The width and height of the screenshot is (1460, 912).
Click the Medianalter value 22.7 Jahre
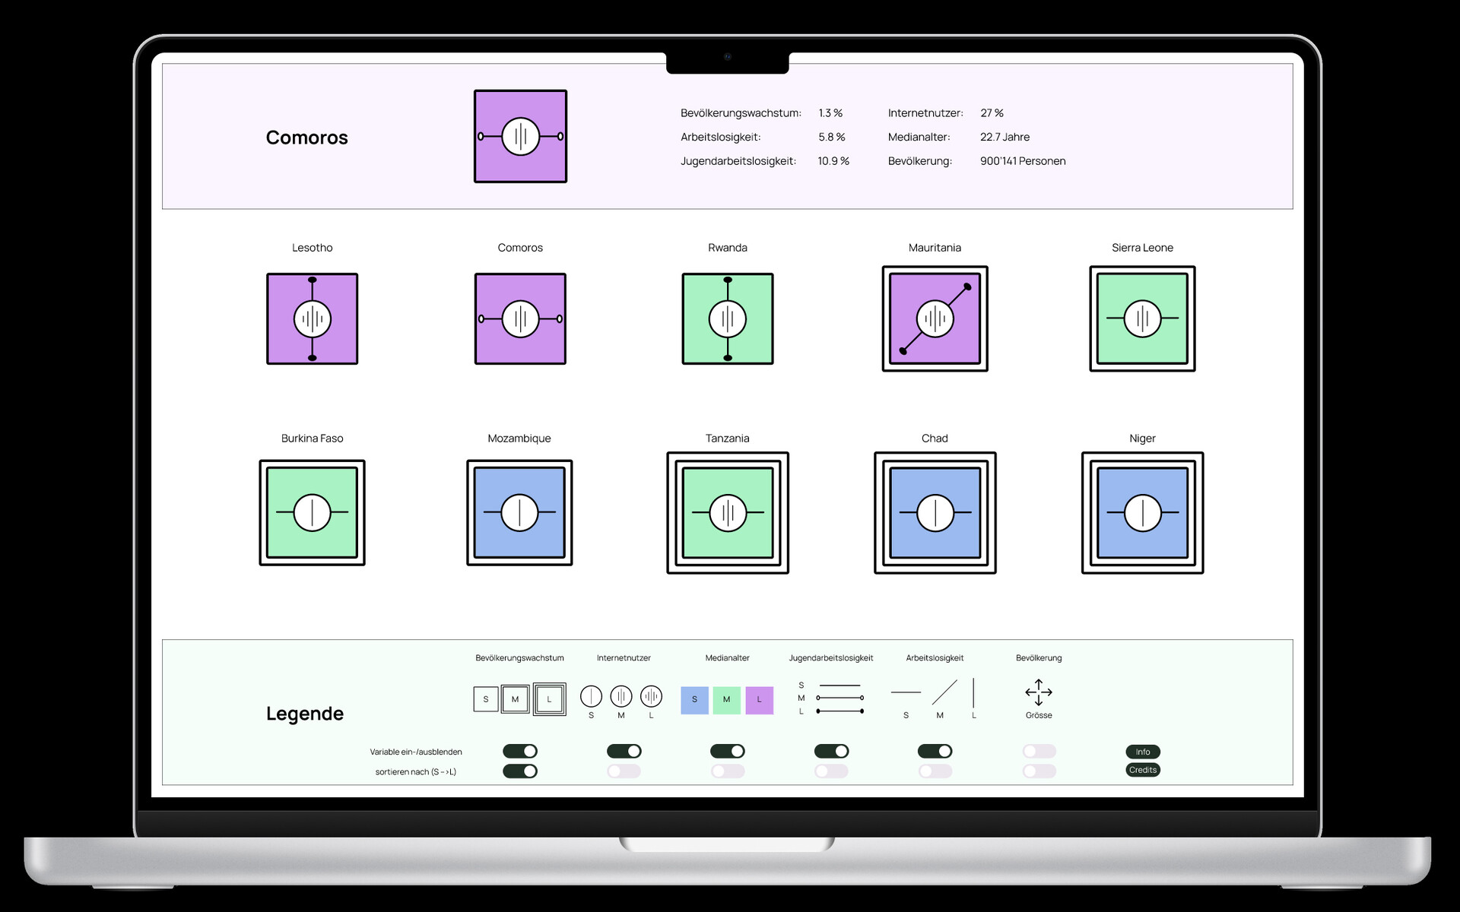[x=1005, y=137]
